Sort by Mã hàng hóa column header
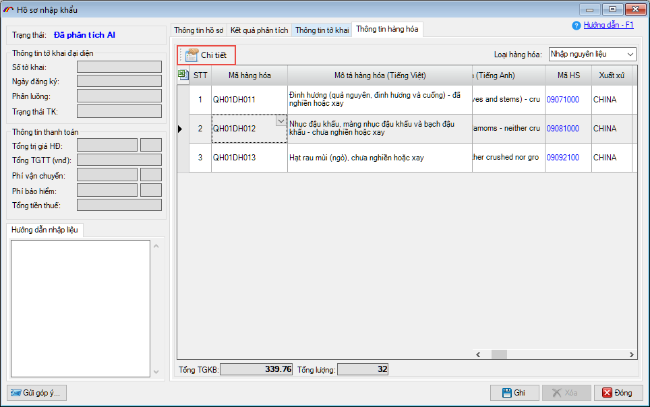 (249, 75)
